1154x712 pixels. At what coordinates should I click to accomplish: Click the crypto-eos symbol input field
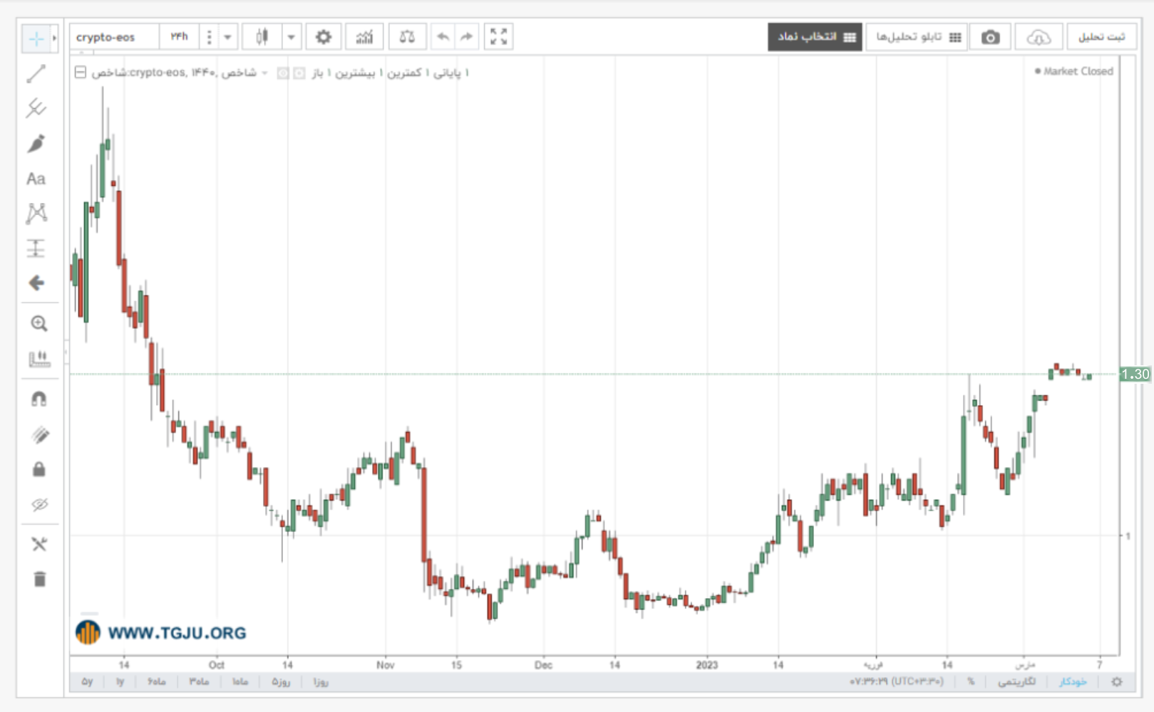pyautogui.click(x=114, y=37)
